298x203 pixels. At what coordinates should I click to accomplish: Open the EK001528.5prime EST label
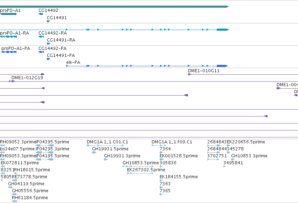(179, 156)
